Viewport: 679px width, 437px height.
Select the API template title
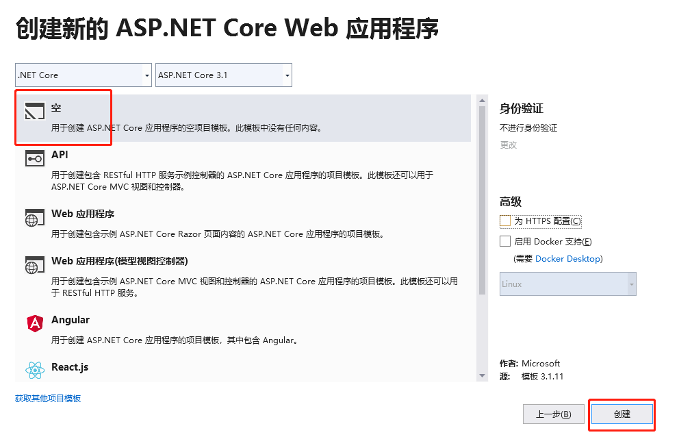(60, 155)
